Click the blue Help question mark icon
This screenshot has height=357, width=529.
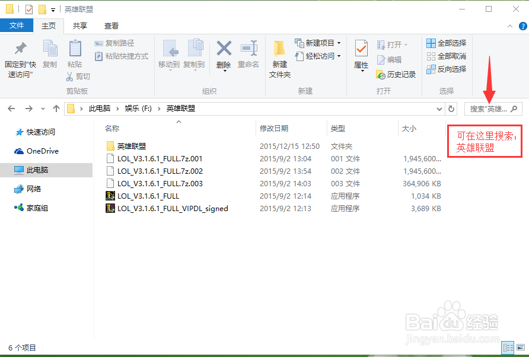pos(523,26)
